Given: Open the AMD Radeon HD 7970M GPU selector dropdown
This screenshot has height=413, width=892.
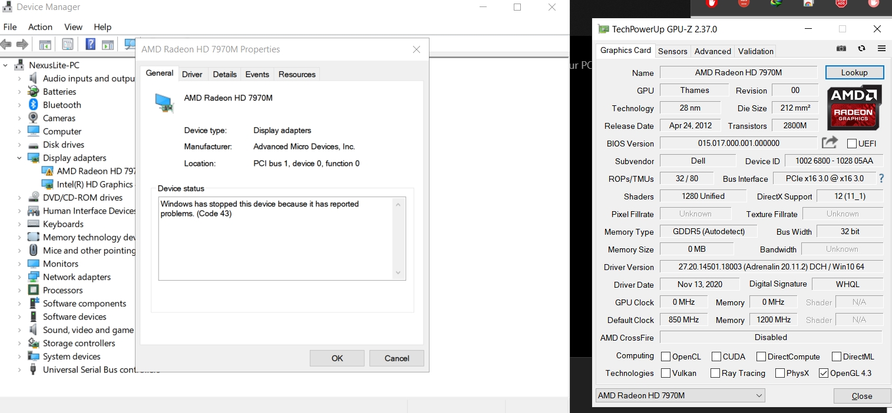Looking at the screenshot, I should coord(680,395).
